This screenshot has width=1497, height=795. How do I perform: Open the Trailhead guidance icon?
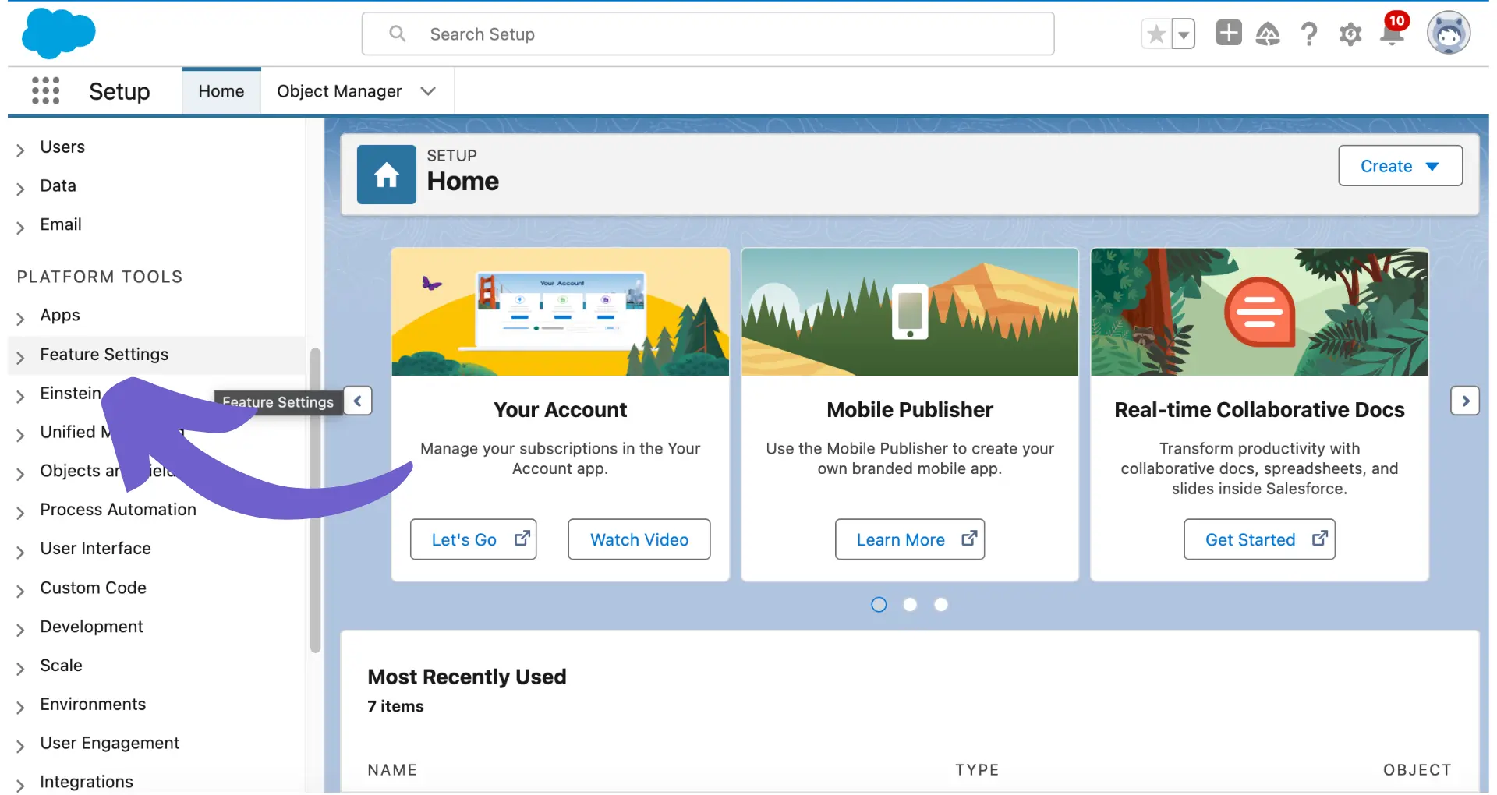click(1268, 34)
